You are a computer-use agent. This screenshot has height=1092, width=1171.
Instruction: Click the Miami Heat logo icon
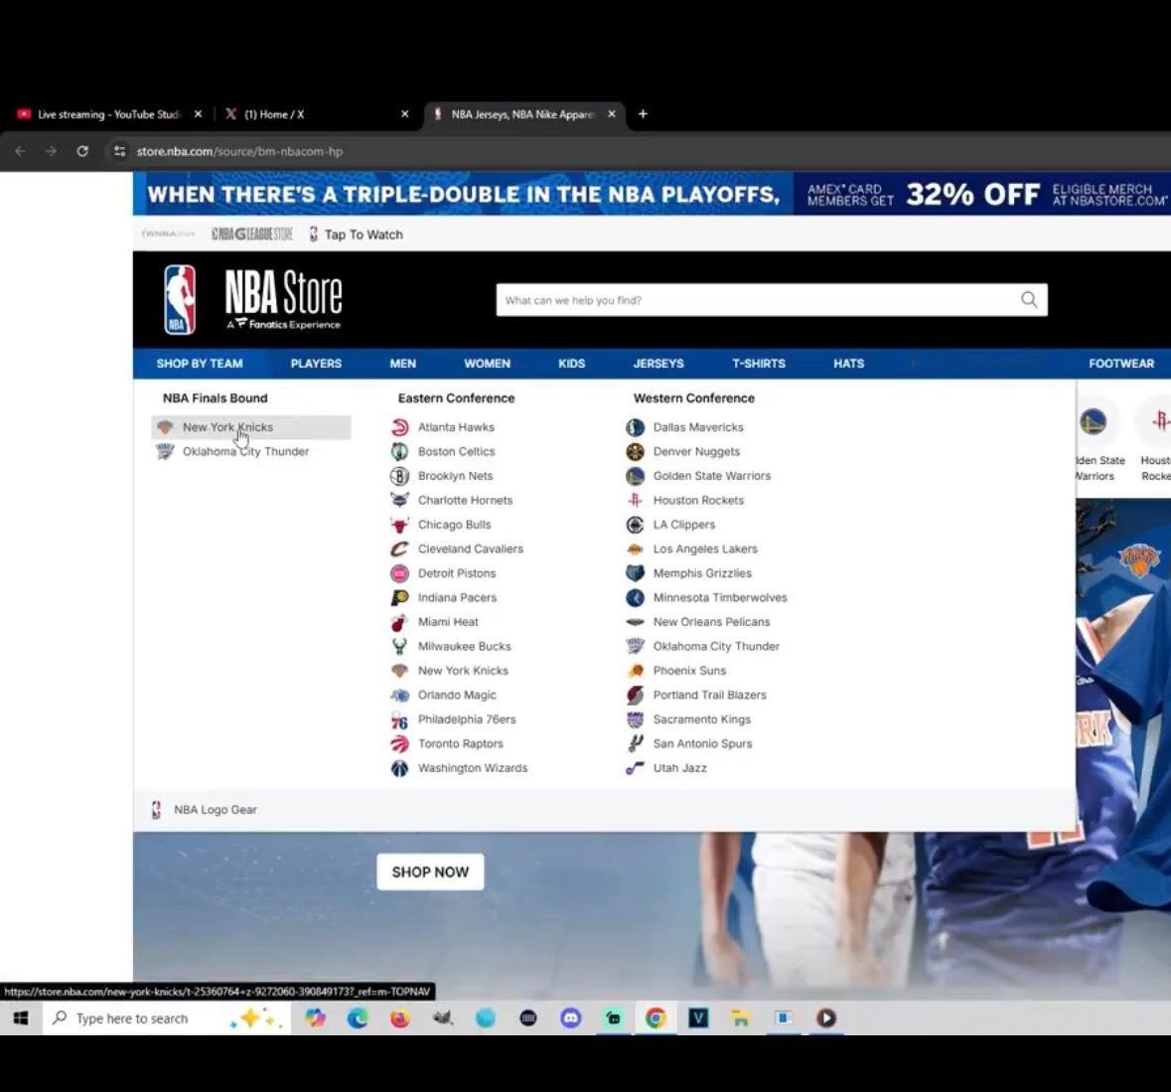pyautogui.click(x=400, y=621)
